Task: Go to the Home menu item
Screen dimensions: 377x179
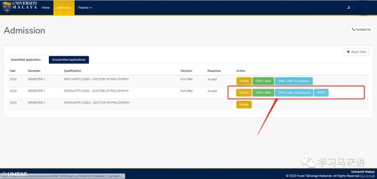Action: click(x=46, y=8)
